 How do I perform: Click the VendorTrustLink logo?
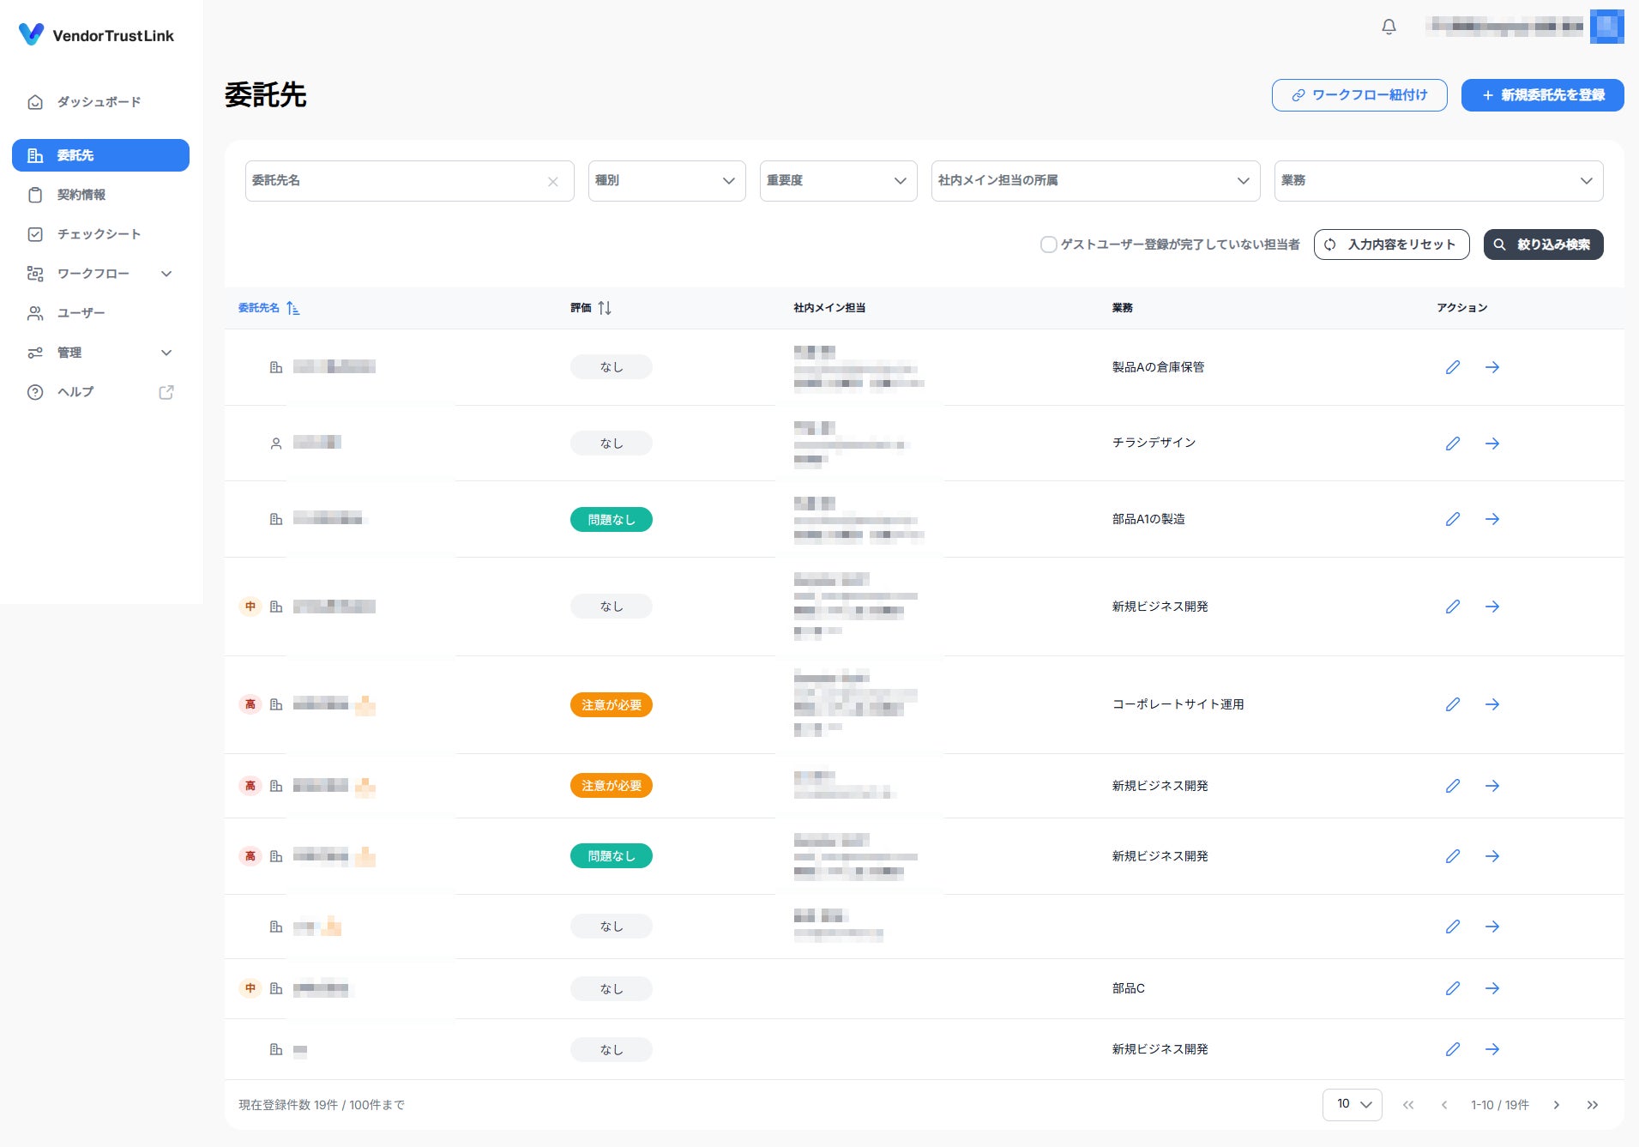pos(96,35)
